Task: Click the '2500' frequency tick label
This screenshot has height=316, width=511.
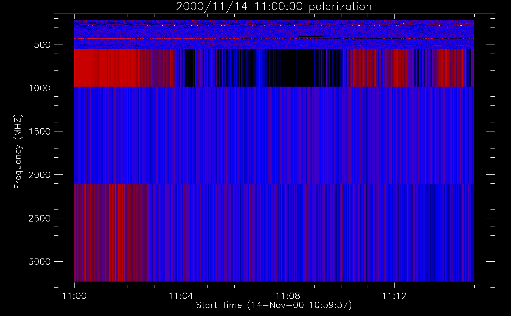Action: (39, 218)
